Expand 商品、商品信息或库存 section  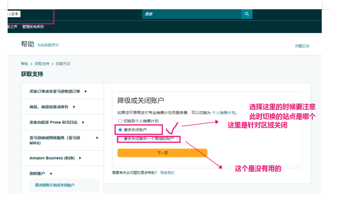pos(52,107)
